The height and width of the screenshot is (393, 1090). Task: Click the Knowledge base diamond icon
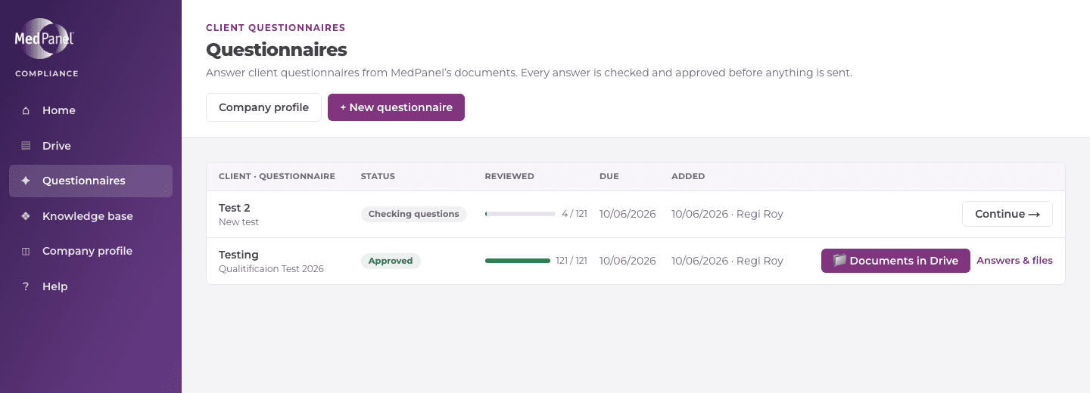click(x=26, y=216)
